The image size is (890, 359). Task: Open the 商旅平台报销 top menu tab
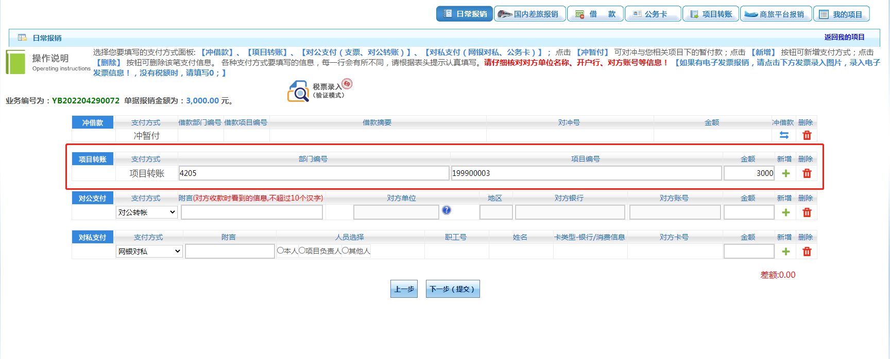[776, 14]
